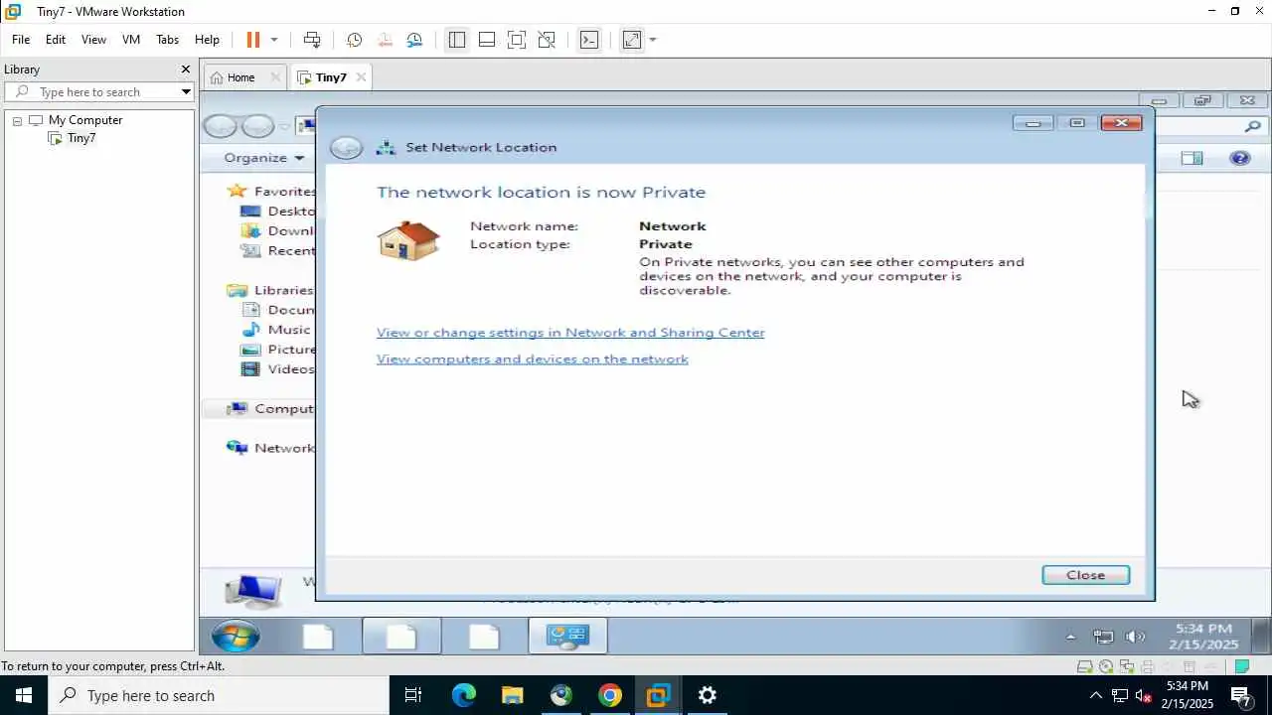Image resolution: width=1272 pixels, height=715 pixels.
Task: Select Music library in Explorer
Action: (276, 330)
